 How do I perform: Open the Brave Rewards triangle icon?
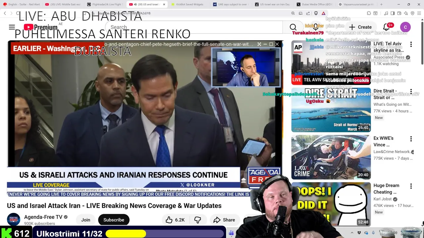coord(323,13)
